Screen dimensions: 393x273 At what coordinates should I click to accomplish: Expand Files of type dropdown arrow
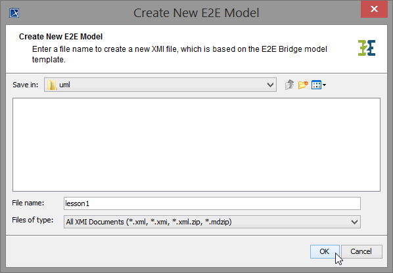[x=354, y=222]
